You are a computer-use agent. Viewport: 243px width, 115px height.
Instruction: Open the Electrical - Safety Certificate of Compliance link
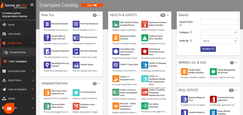pyautogui.click(x=128, y=106)
